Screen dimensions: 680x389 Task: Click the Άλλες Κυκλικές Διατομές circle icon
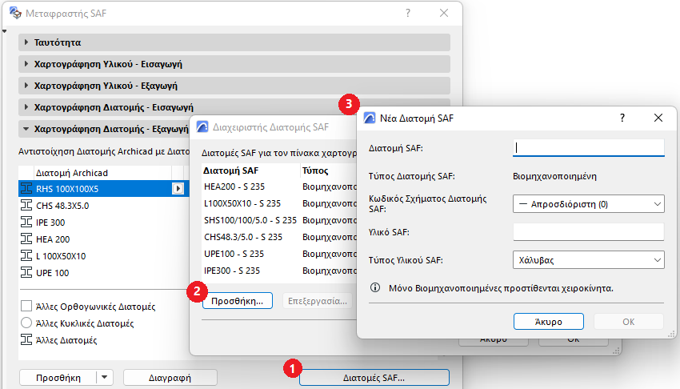coord(26,323)
